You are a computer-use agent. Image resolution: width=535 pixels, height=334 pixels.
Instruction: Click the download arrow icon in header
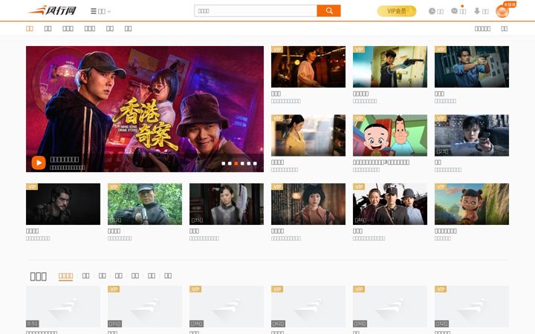coord(477,11)
